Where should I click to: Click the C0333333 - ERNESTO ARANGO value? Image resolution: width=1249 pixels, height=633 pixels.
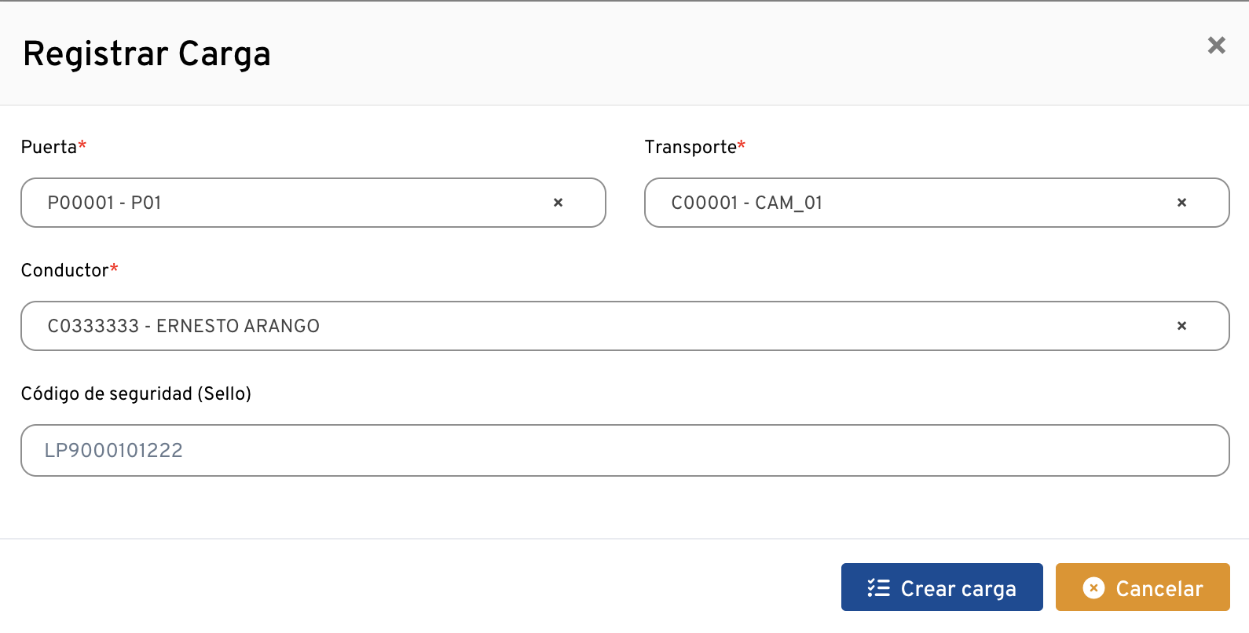[x=183, y=326]
